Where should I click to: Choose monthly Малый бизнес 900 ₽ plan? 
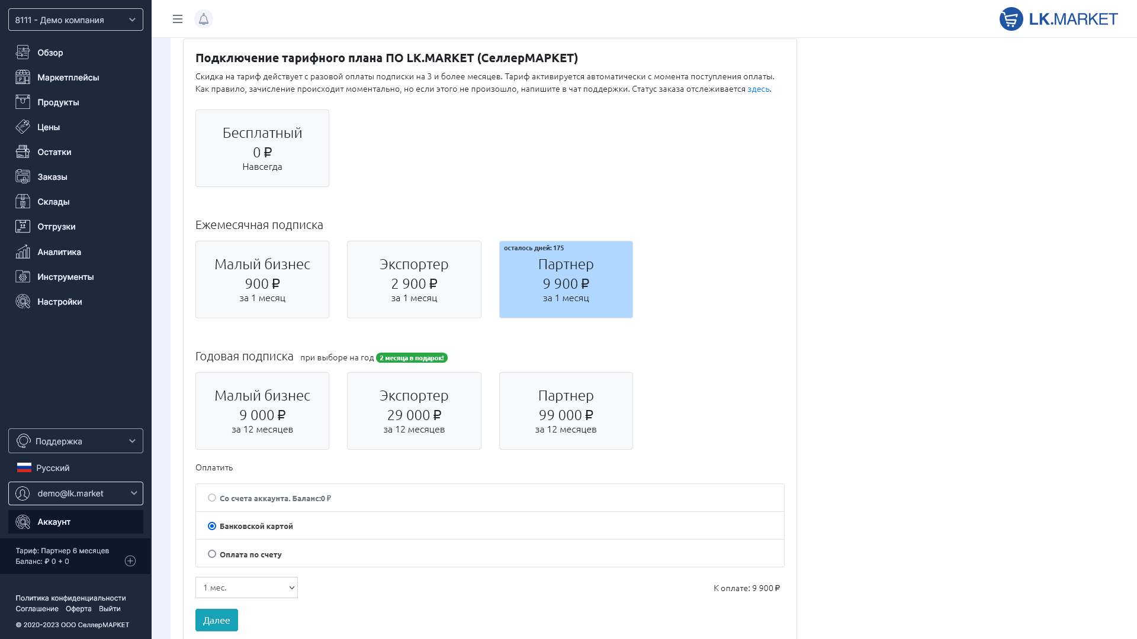pyautogui.click(x=262, y=279)
